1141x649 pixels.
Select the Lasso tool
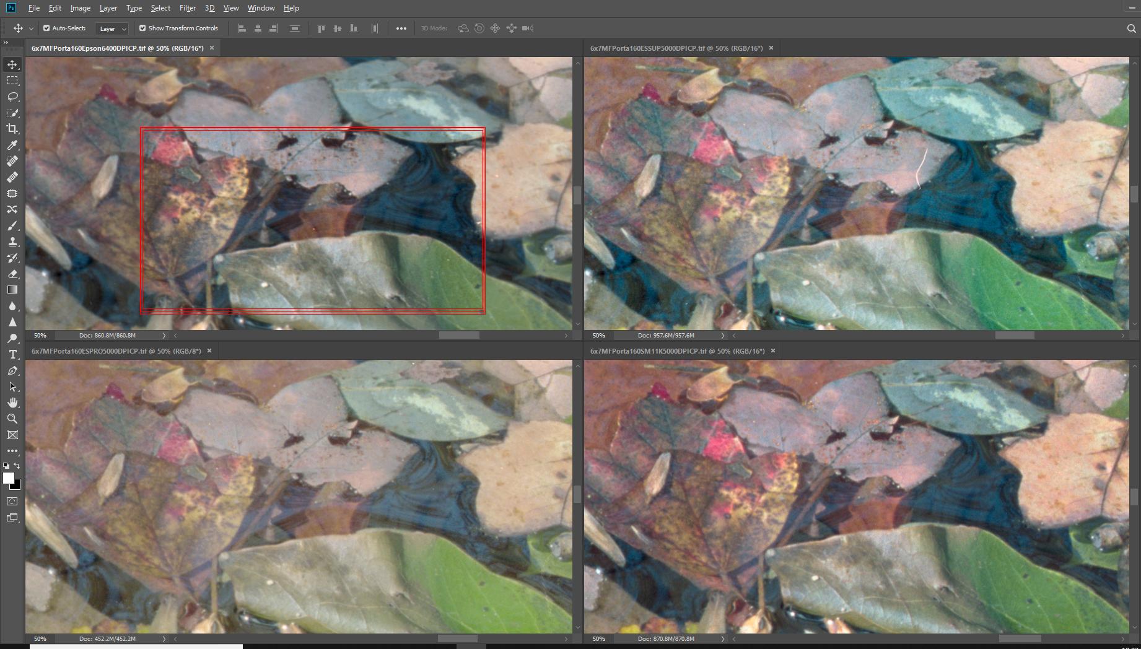[12, 97]
